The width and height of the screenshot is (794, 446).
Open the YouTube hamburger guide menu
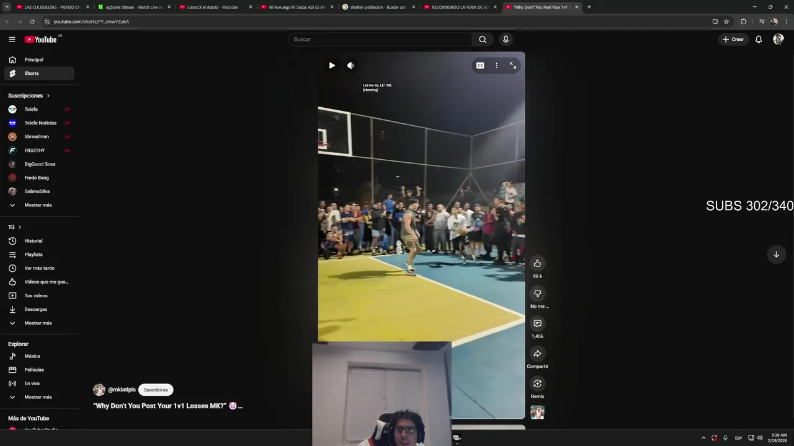12,40
